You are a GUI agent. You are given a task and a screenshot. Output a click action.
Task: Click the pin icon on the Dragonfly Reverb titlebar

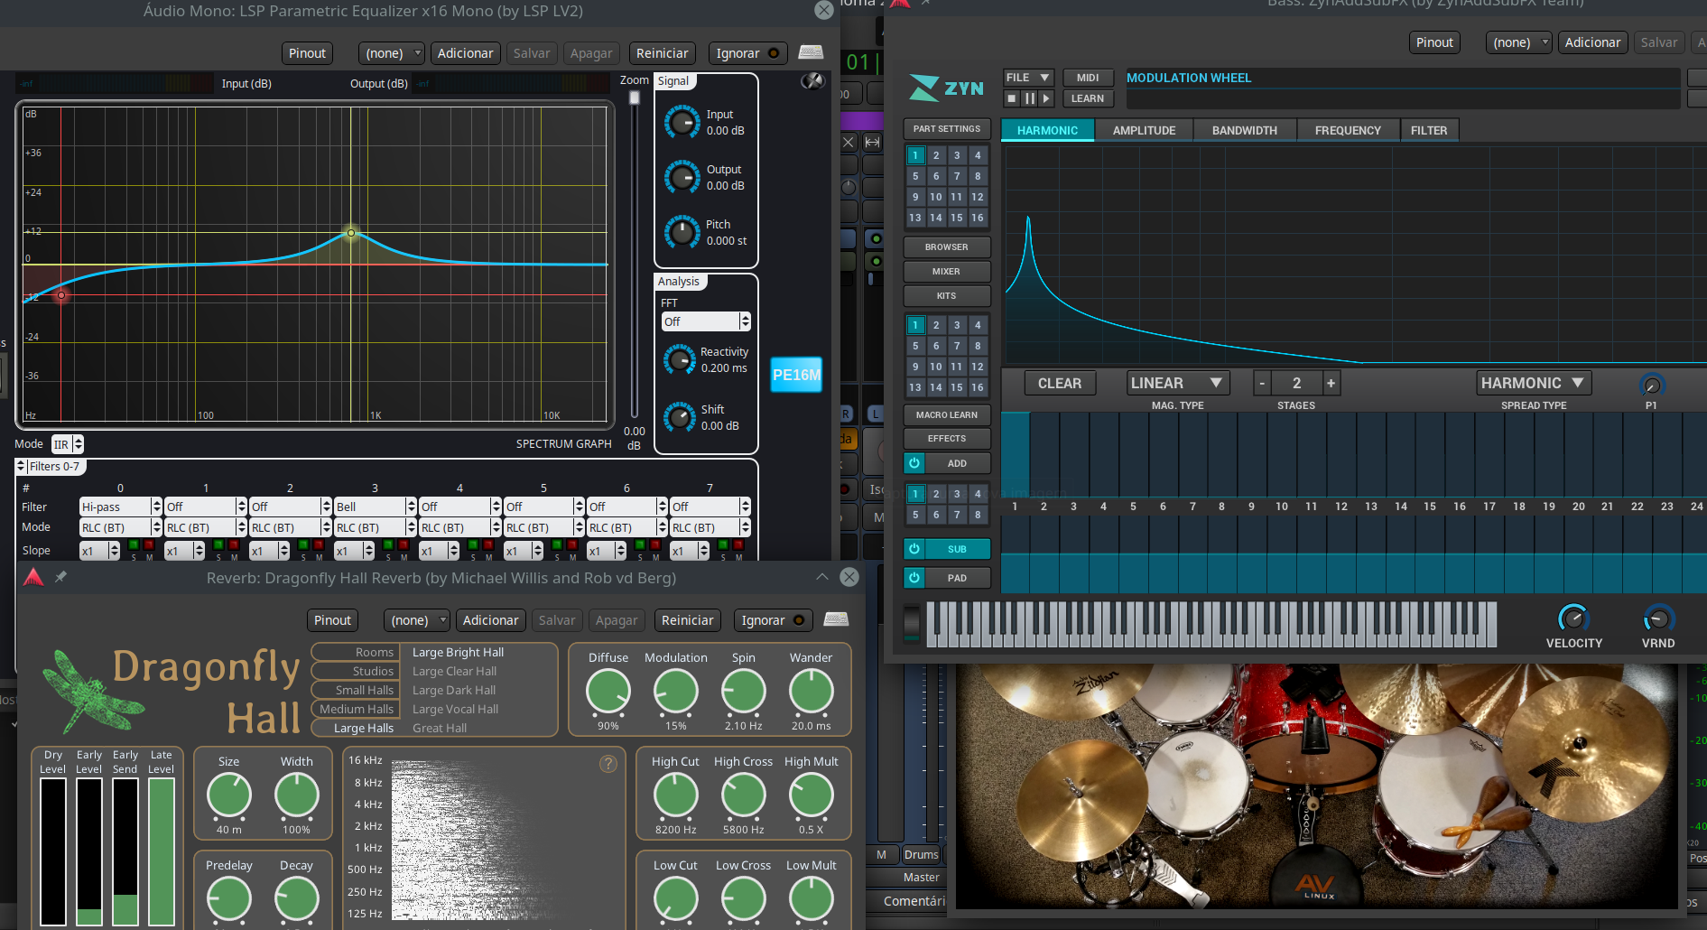(60, 576)
